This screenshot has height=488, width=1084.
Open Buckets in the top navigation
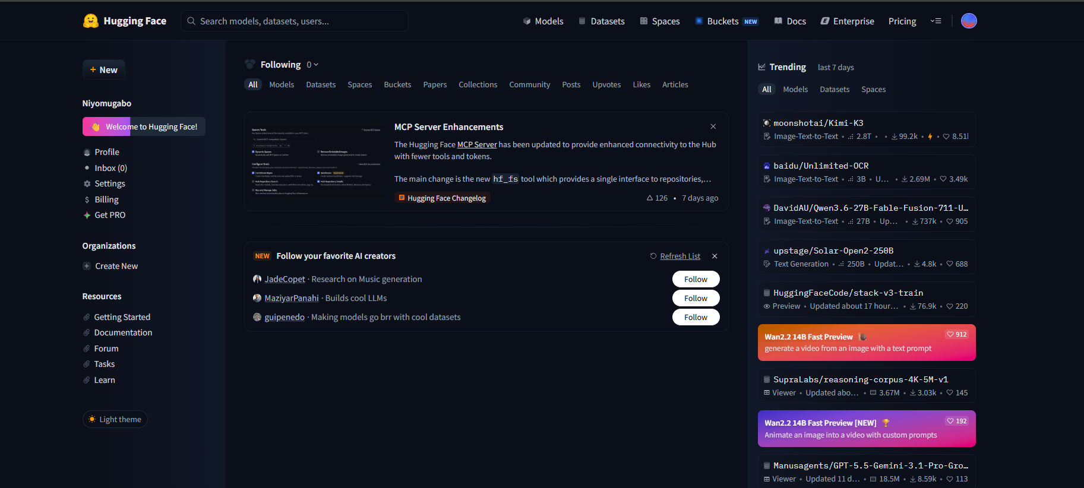coord(727,21)
